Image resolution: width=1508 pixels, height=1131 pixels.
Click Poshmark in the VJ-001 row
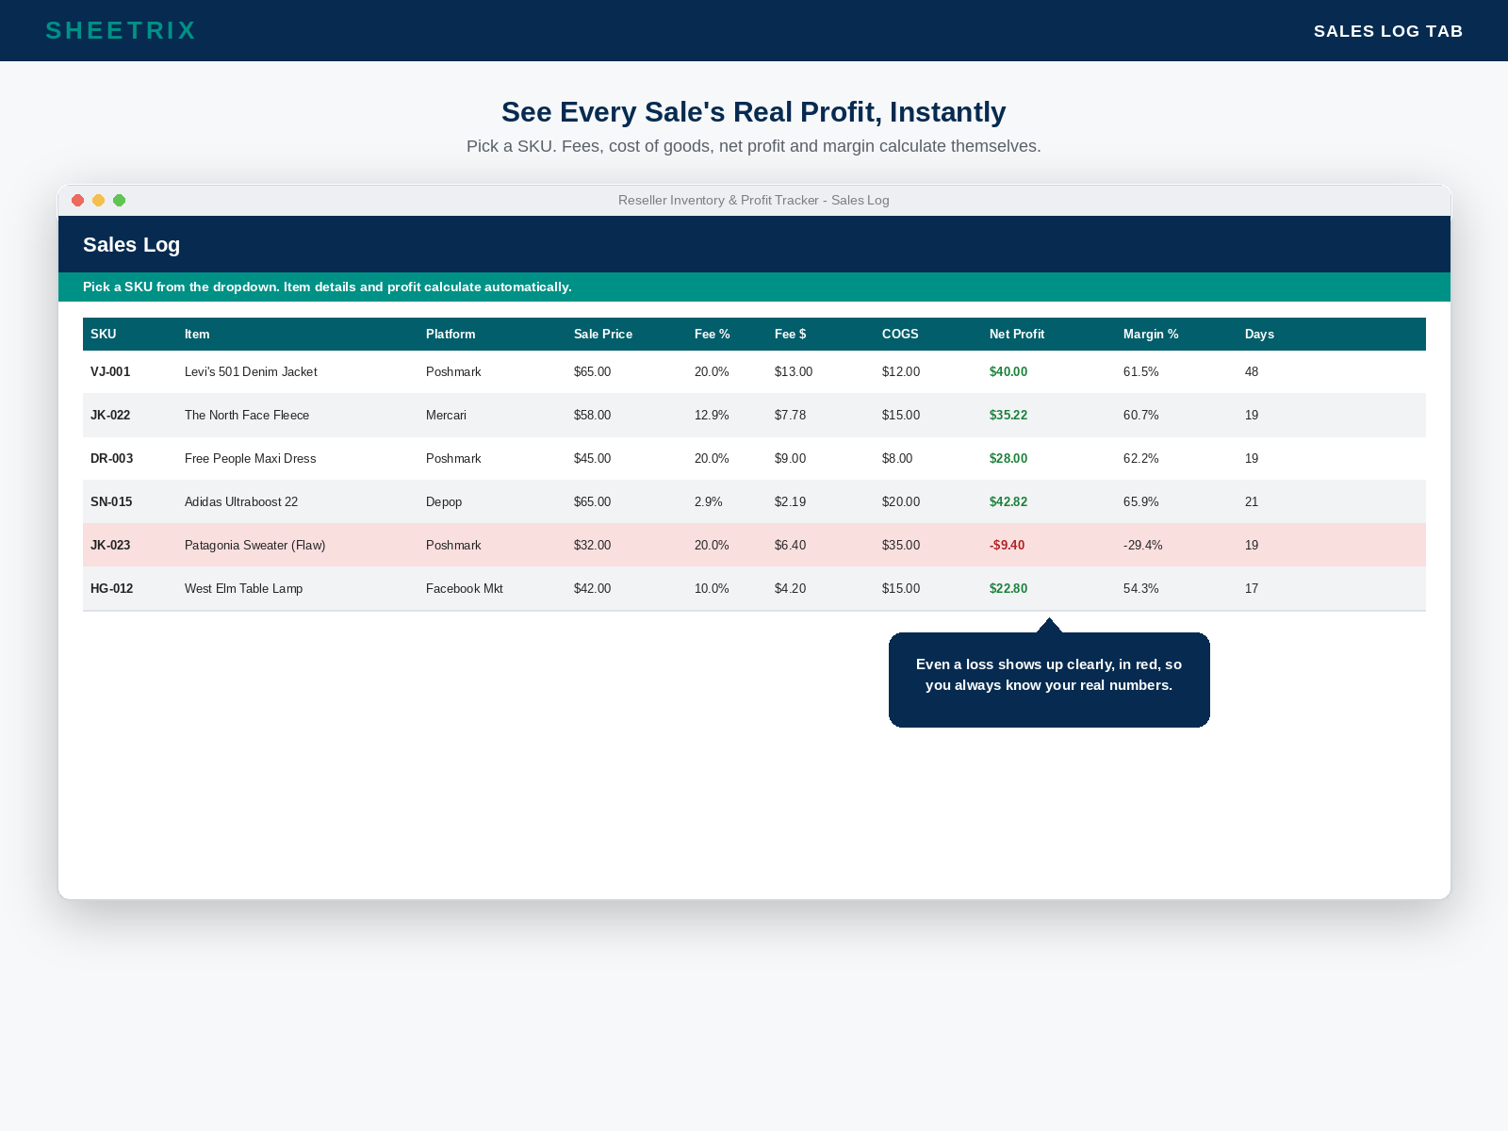tap(453, 371)
